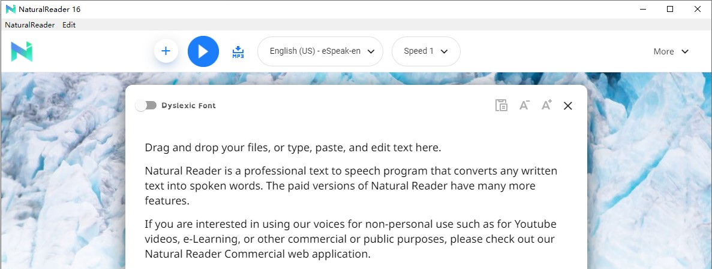Viewport: 712px width, 269px height.
Task: Click the 'Natural Reader Commercial web application' paragraph
Action: (x=350, y=239)
